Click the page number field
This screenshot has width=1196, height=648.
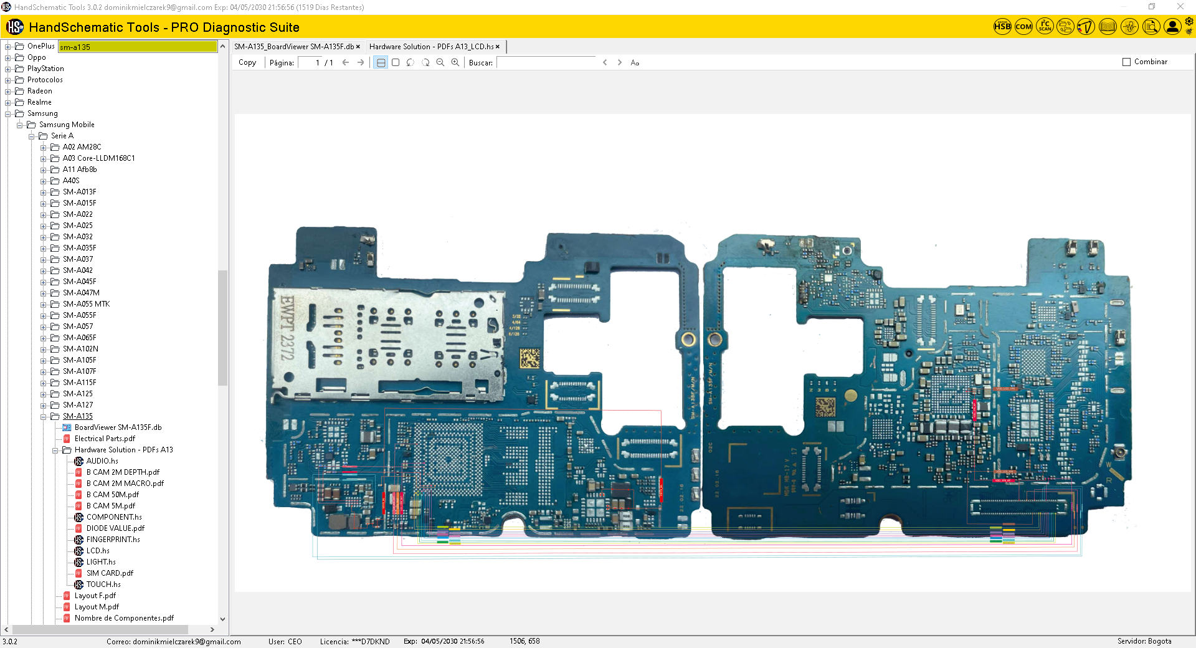click(x=310, y=62)
